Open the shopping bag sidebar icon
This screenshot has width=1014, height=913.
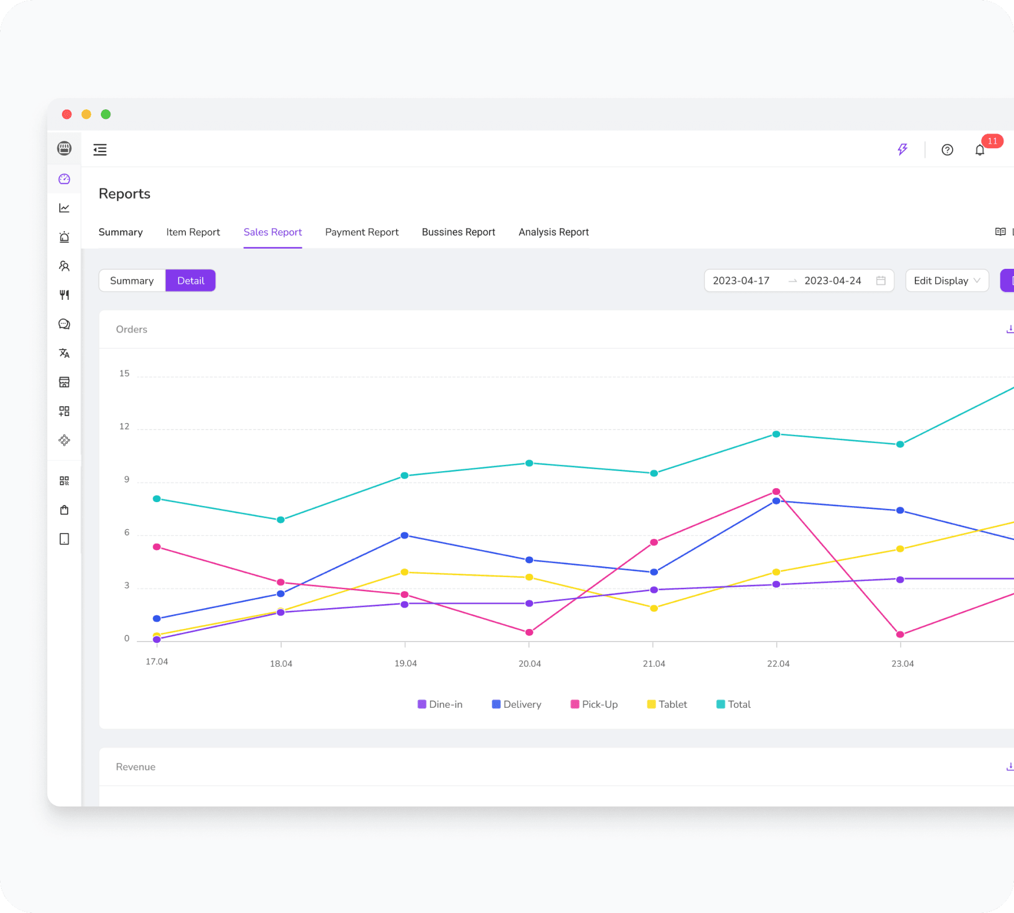click(64, 510)
